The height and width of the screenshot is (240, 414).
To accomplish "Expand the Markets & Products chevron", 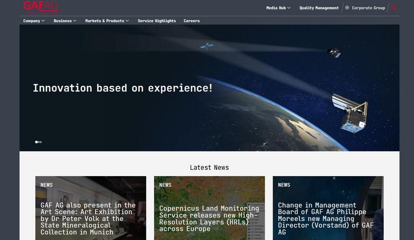I will [127, 21].
